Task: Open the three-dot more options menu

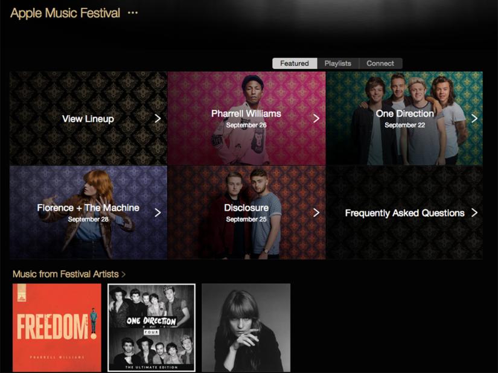Action: pos(132,13)
